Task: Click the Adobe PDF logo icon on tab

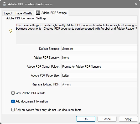Action: pos(38,13)
